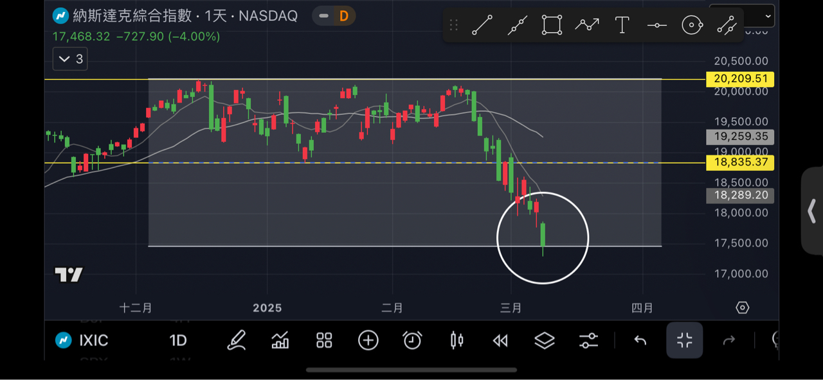Start bar replay with rewind icon
823x380 pixels.
tap(500, 340)
